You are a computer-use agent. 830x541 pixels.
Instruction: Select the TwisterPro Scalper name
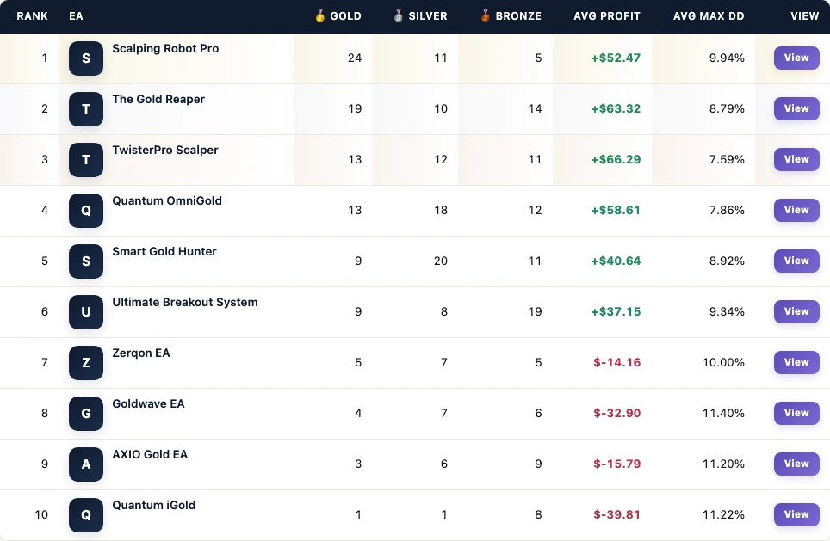(x=165, y=151)
